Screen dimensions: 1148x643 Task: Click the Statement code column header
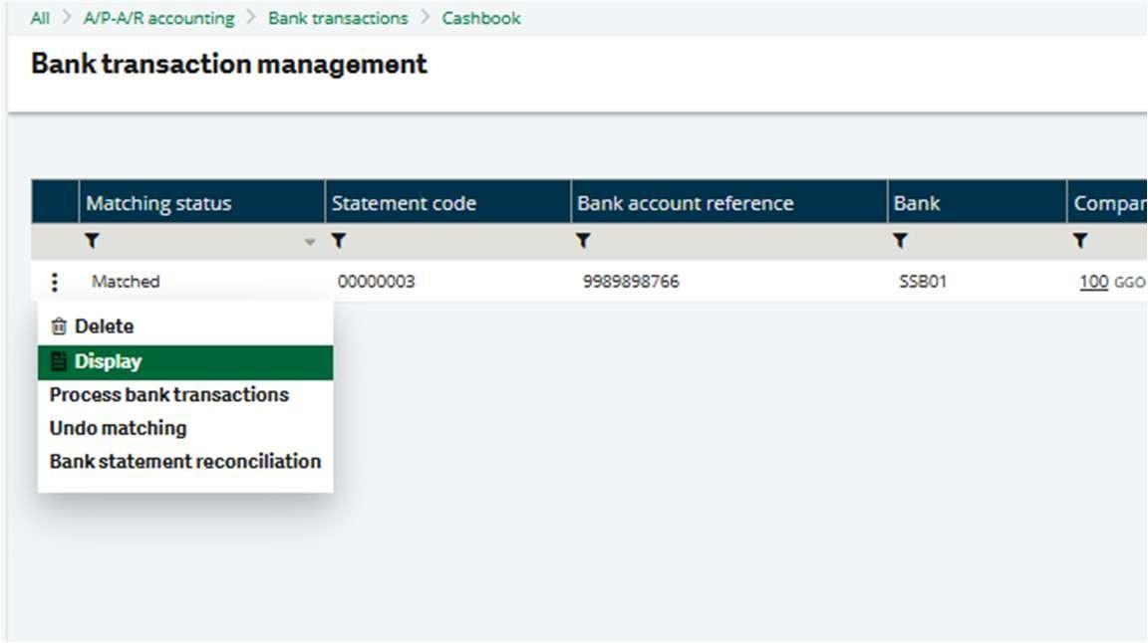point(404,203)
